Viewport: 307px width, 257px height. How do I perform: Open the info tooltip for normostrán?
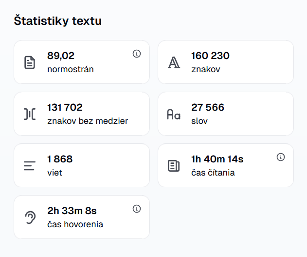(137, 54)
